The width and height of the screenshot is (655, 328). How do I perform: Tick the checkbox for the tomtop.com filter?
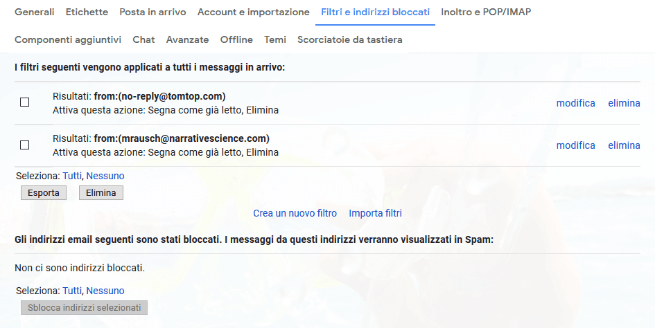click(x=24, y=102)
